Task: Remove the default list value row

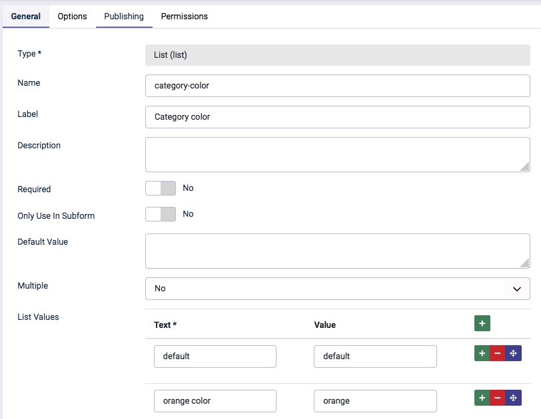Action: click(x=497, y=354)
